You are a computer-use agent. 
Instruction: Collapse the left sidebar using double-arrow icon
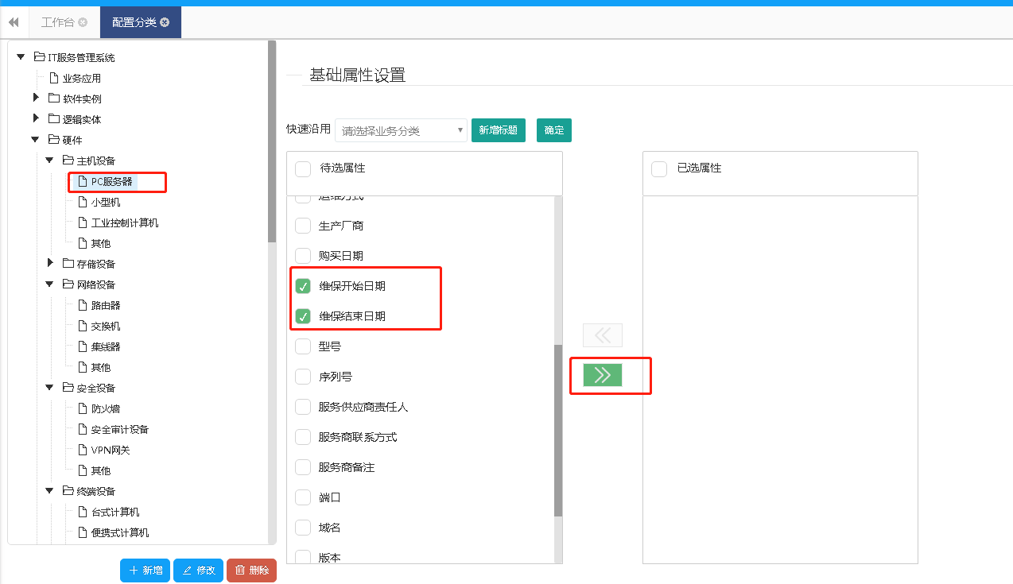tap(13, 22)
